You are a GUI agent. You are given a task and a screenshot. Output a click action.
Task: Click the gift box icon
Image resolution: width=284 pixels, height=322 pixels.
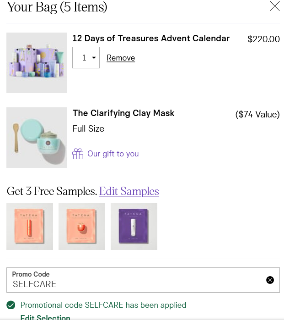coord(78,154)
